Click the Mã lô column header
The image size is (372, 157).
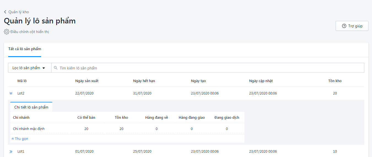(22, 81)
